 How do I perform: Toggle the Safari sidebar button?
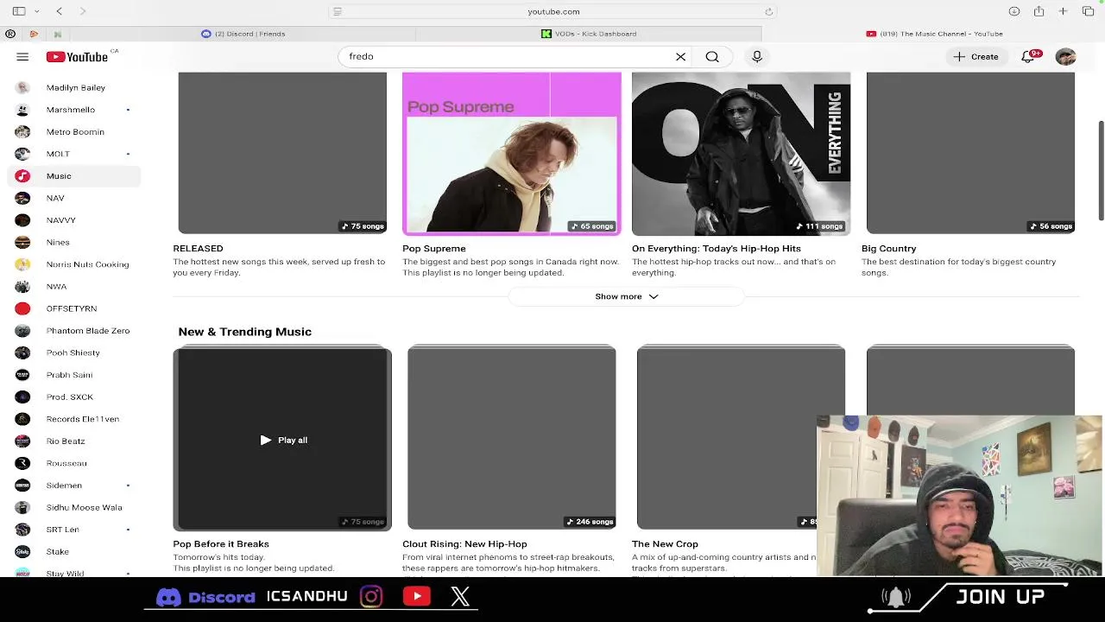click(x=19, y=11)
